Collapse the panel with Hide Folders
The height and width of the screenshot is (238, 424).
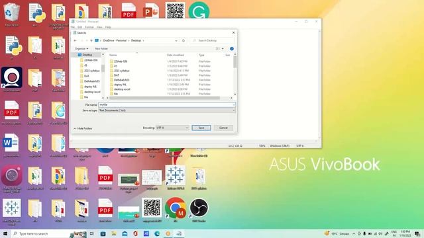(x=83, y=128)
